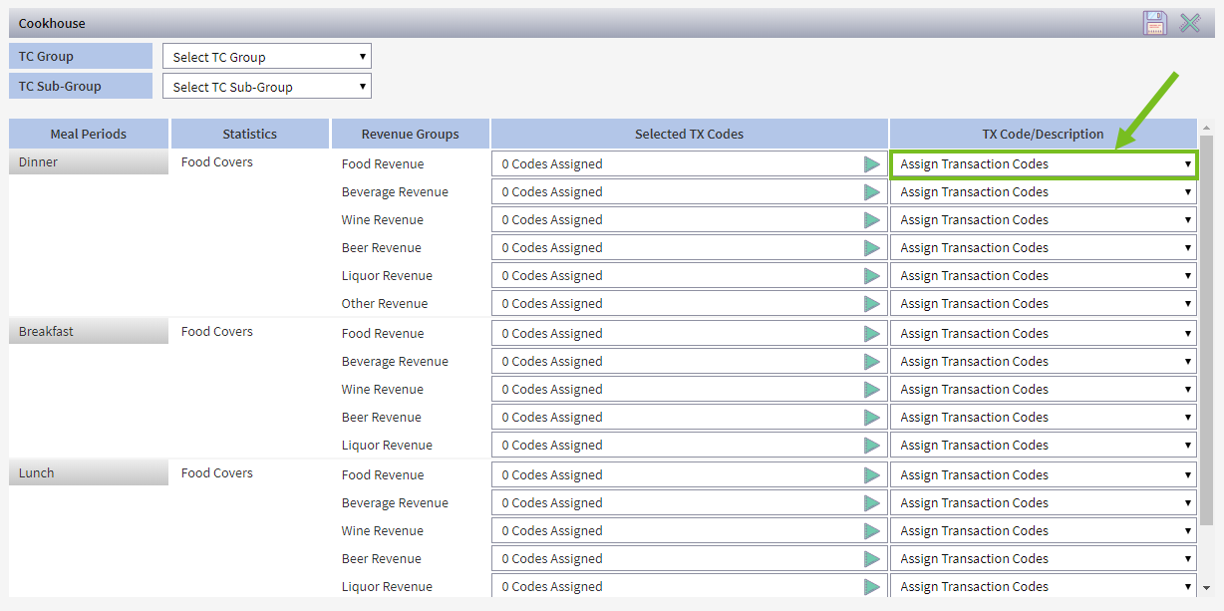Select the Dinner meal period header
Screen dimensions: 1224x611
(89, 162)
